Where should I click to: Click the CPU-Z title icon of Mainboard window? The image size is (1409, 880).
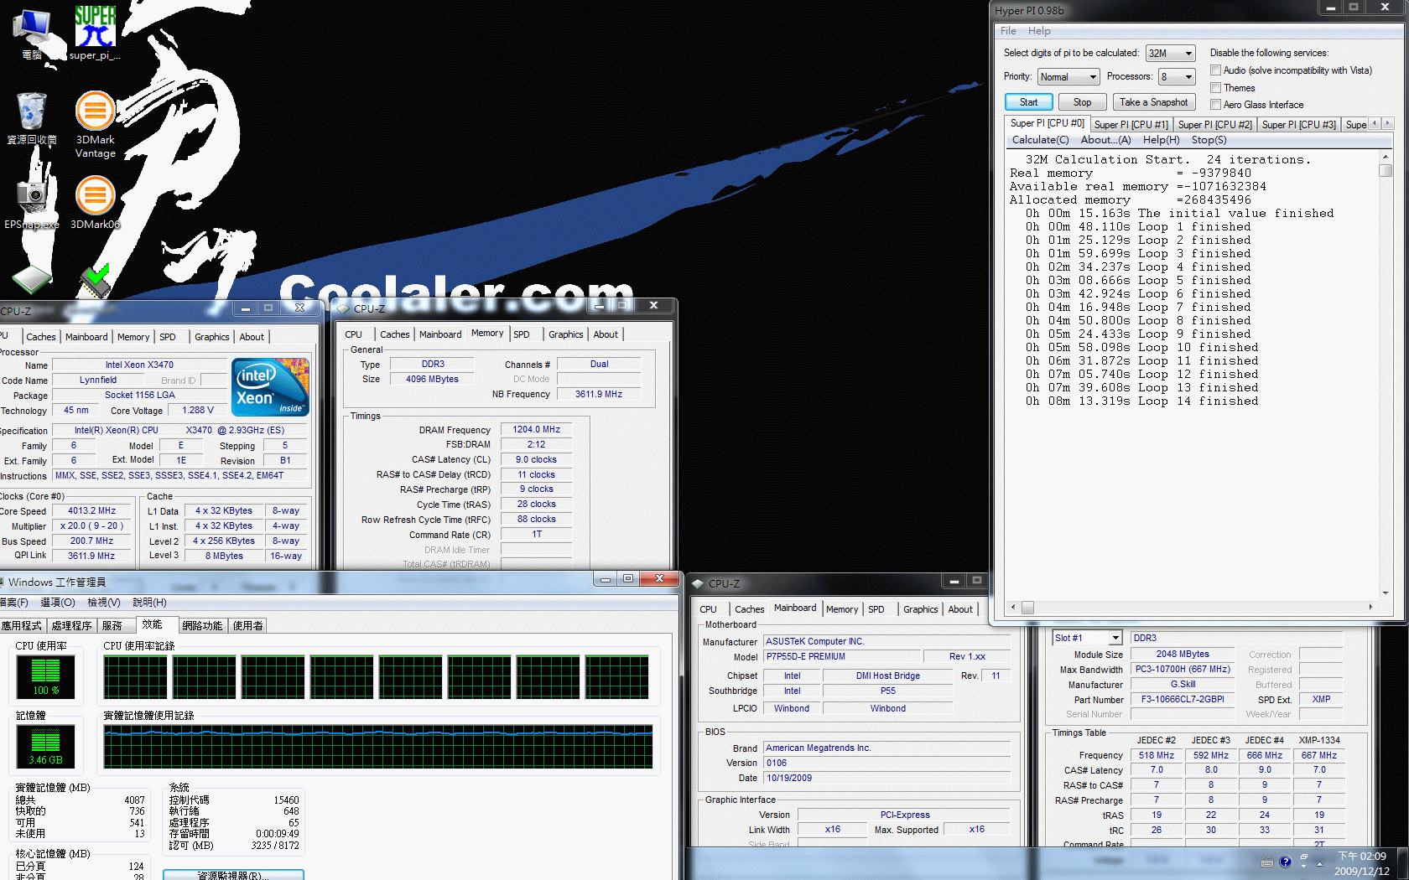697,583
